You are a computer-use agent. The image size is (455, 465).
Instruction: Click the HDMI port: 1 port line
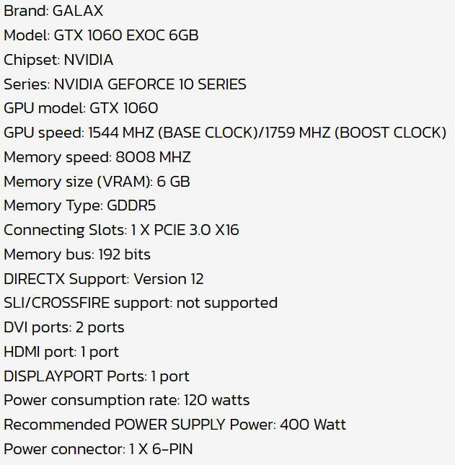point(61,352)
